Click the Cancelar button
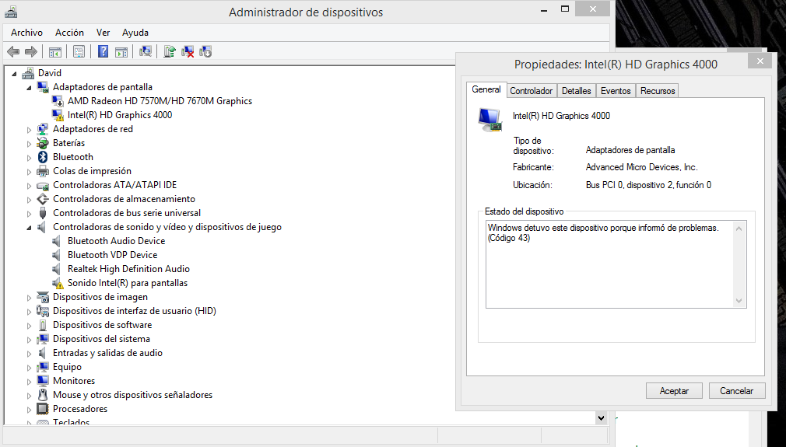Viewport: 786px width, 447px height. [x=736, y=391]
